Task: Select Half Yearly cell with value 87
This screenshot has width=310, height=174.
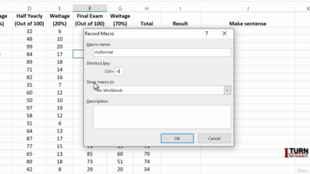Action: (29, 139)
